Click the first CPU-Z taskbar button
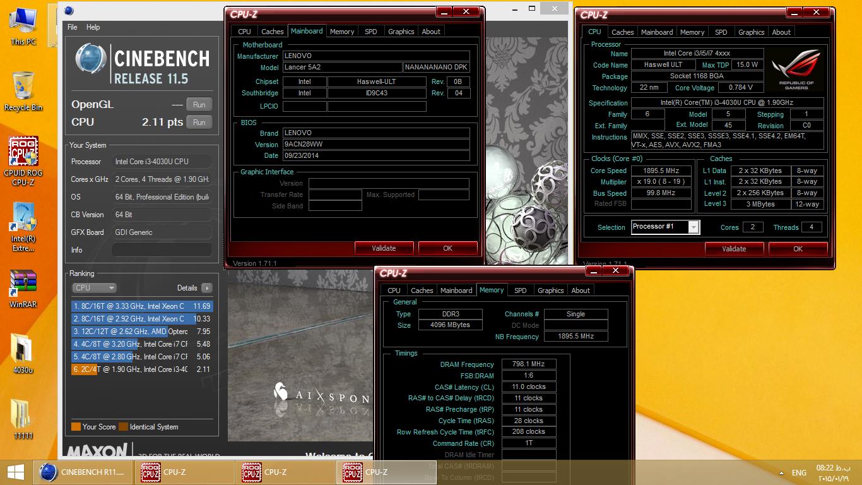Viewport: 862px width, 485px height. click(184, 472)
